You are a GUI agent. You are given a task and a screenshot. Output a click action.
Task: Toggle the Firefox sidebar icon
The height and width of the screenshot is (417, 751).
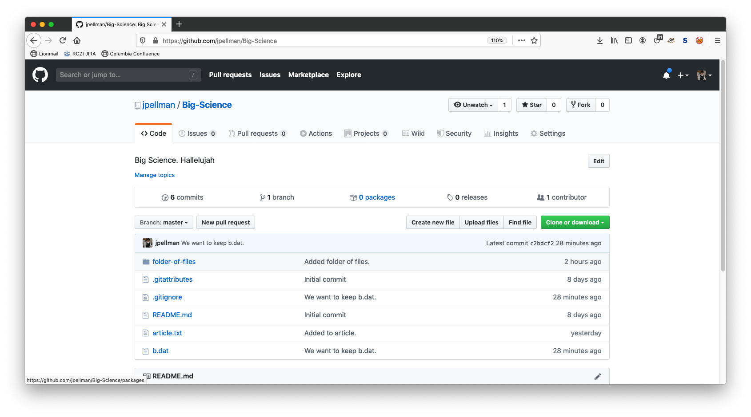point(628,40)
